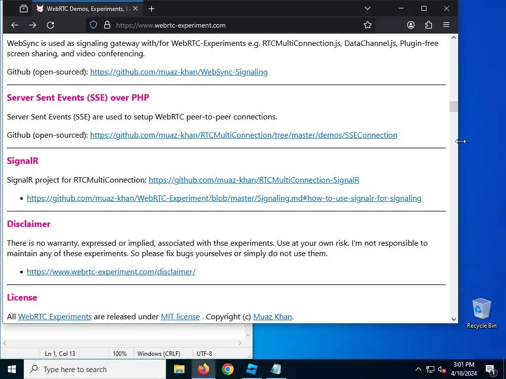This screenshot has width=506, height=379.
Task: Click the taskbar search box
Action: 95,369
